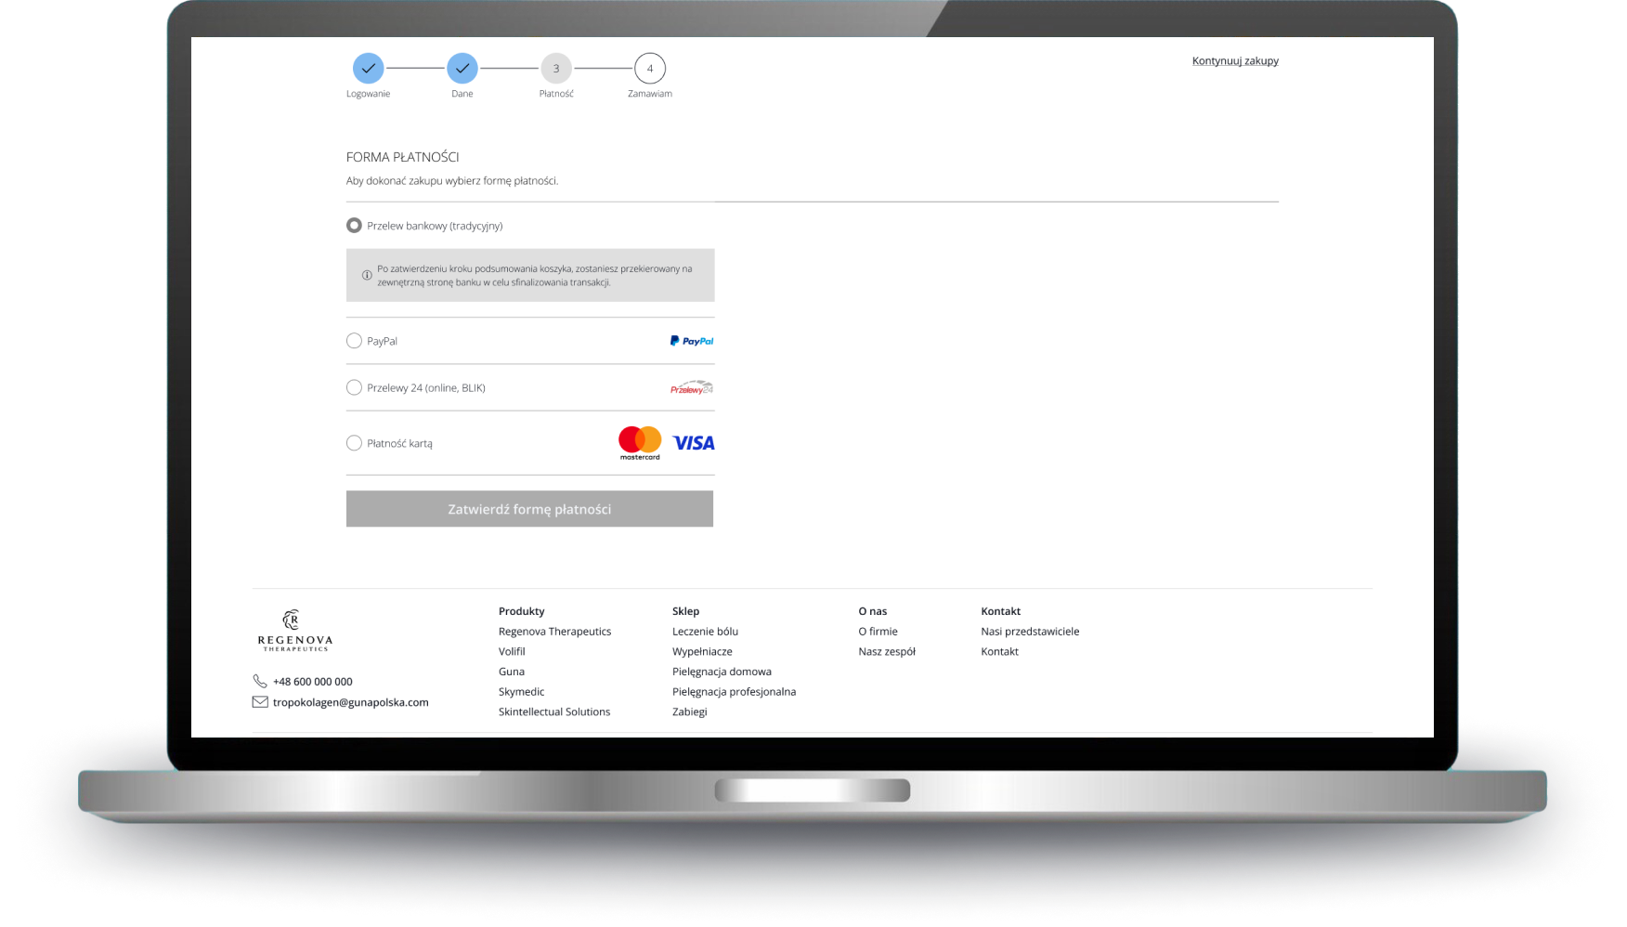
Task: Click the Kontynuuj zakupy link
Action: click(x=1235, y=60)
